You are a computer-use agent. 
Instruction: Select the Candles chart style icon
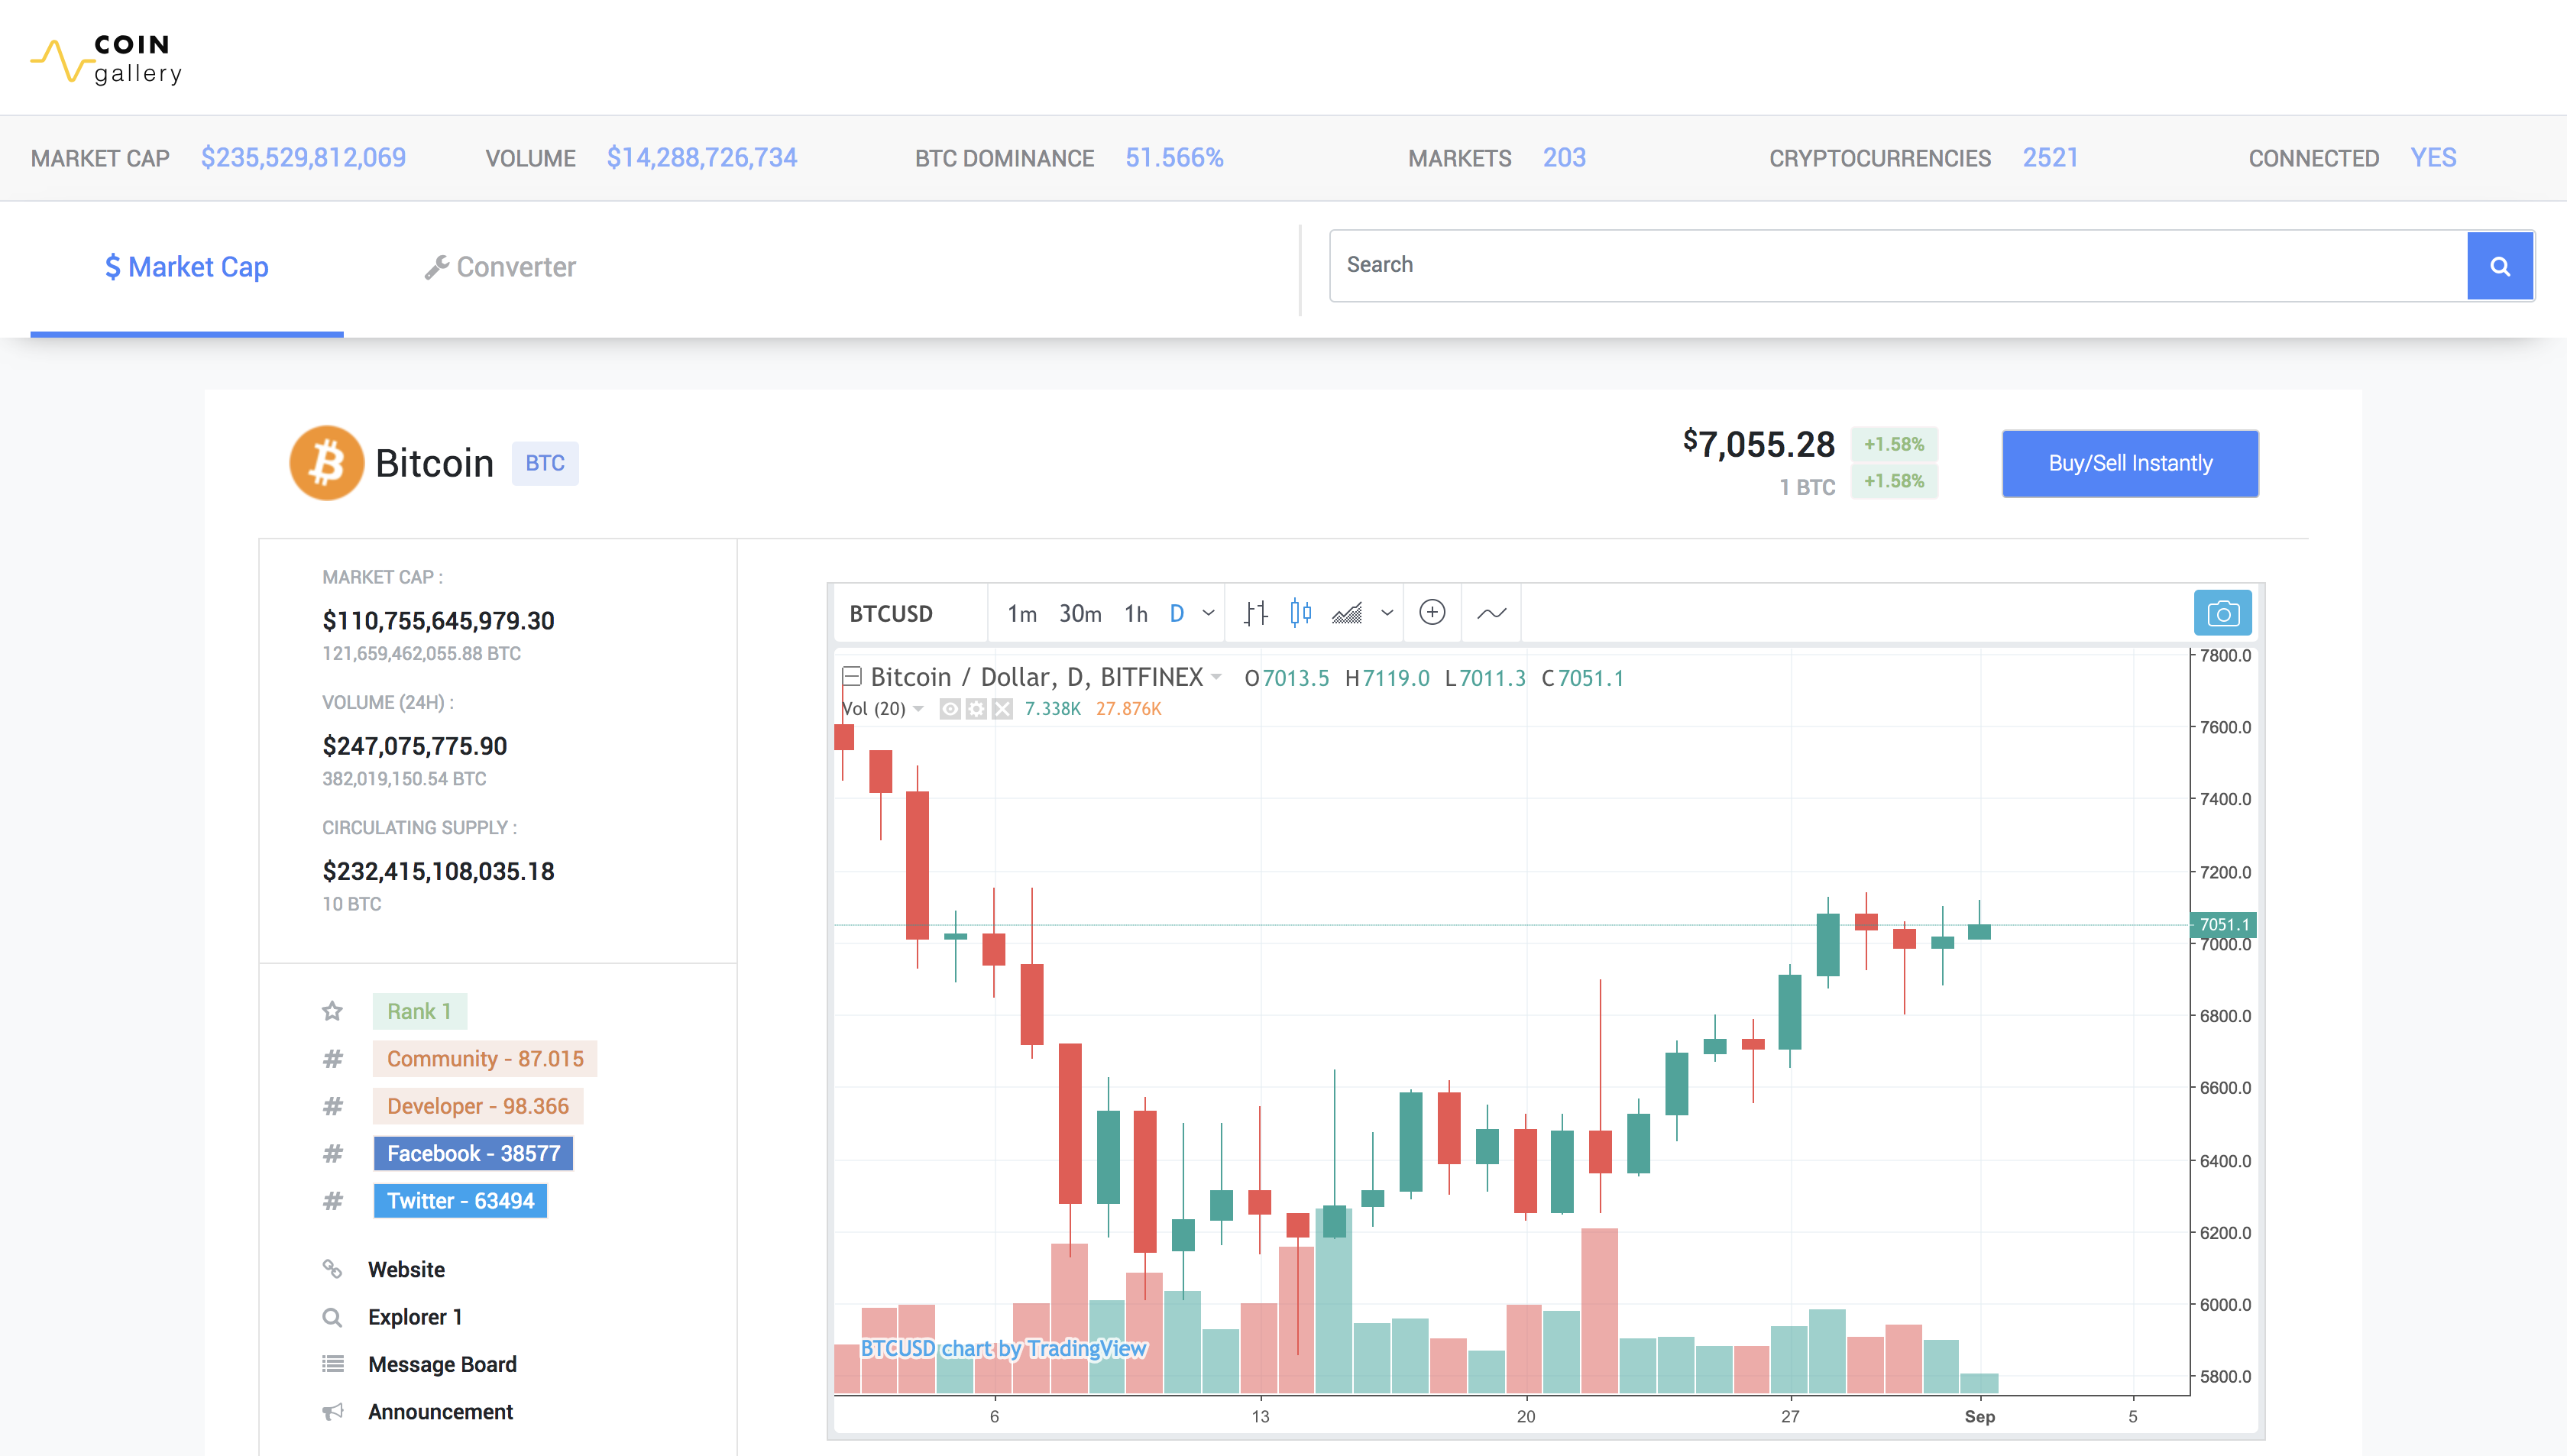[1300, 613]
